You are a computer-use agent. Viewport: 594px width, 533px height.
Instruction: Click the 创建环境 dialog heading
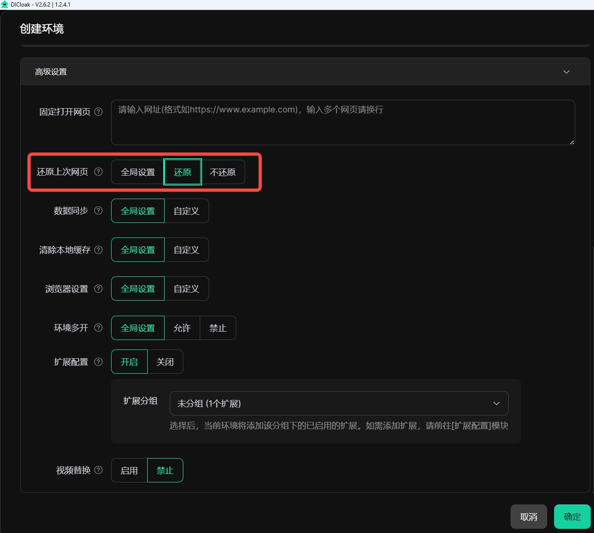[42, 29]
